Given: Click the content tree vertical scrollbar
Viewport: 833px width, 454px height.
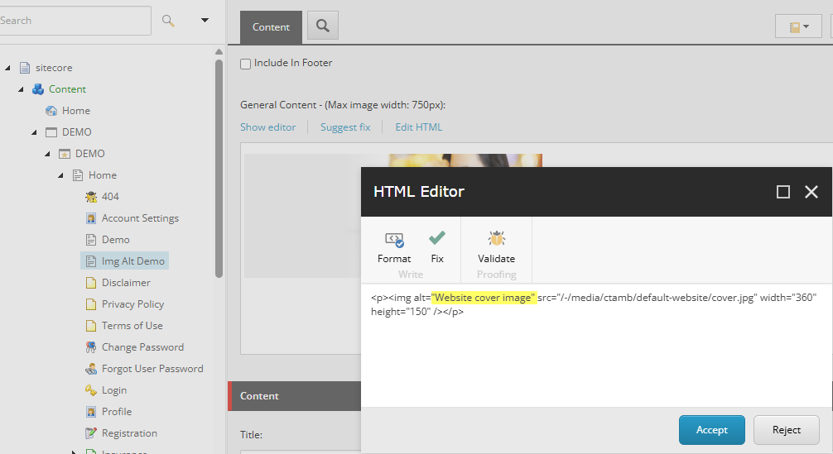Looking at the screenshot, I should tap(219, 165).
